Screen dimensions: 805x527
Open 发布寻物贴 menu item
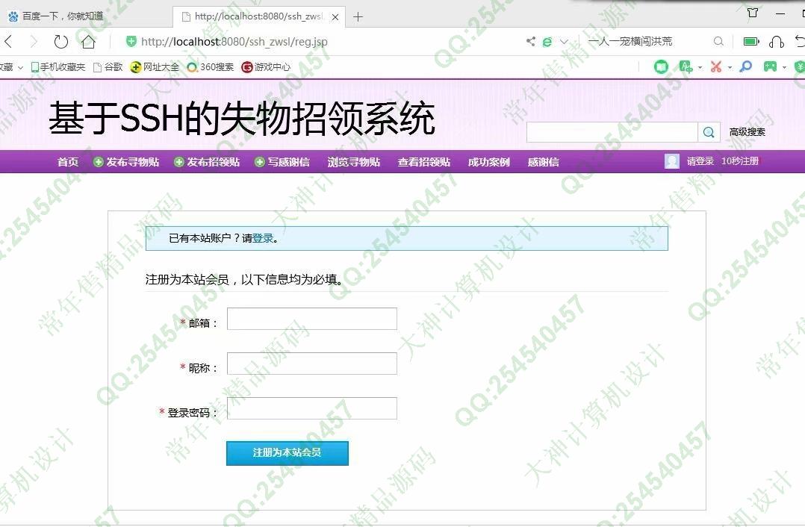126,162
